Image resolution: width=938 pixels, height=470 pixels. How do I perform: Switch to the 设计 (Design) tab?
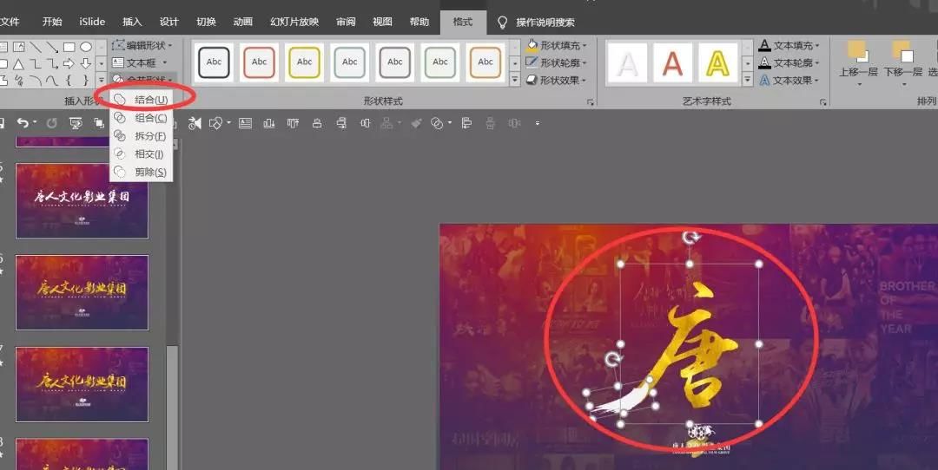169,22
